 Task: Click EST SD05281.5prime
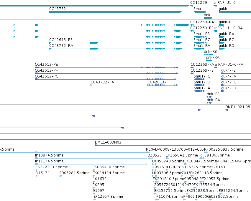[x=74, y=173]
